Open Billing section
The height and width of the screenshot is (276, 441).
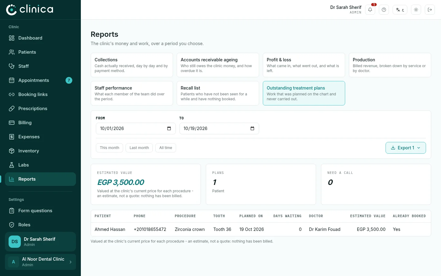(x=40, y=123)
